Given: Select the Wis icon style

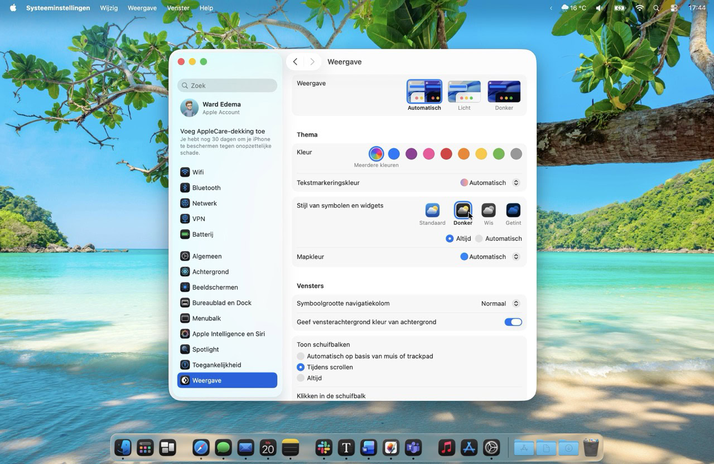Looking at the screenshot, I should tap(488, 210).
